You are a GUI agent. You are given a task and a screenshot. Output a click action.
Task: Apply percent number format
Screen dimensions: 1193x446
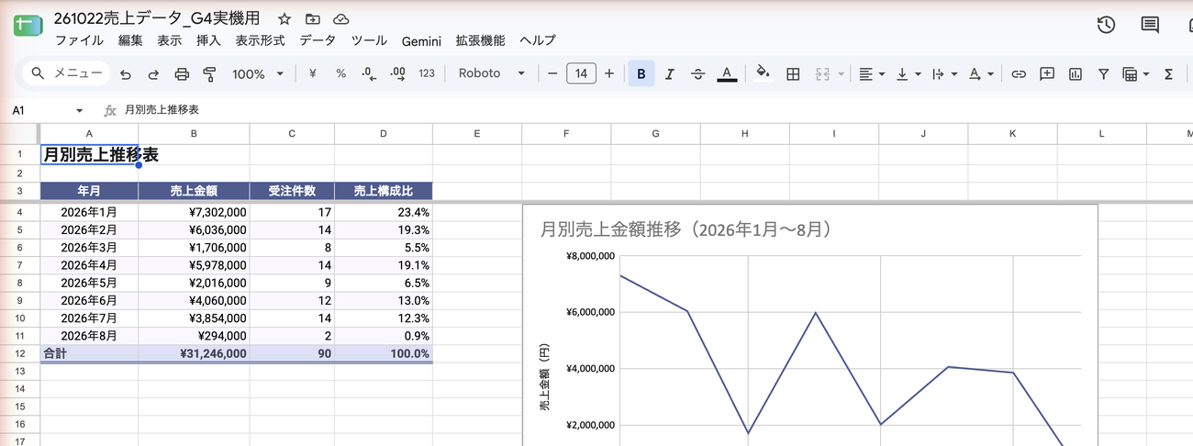coord(340,73)
